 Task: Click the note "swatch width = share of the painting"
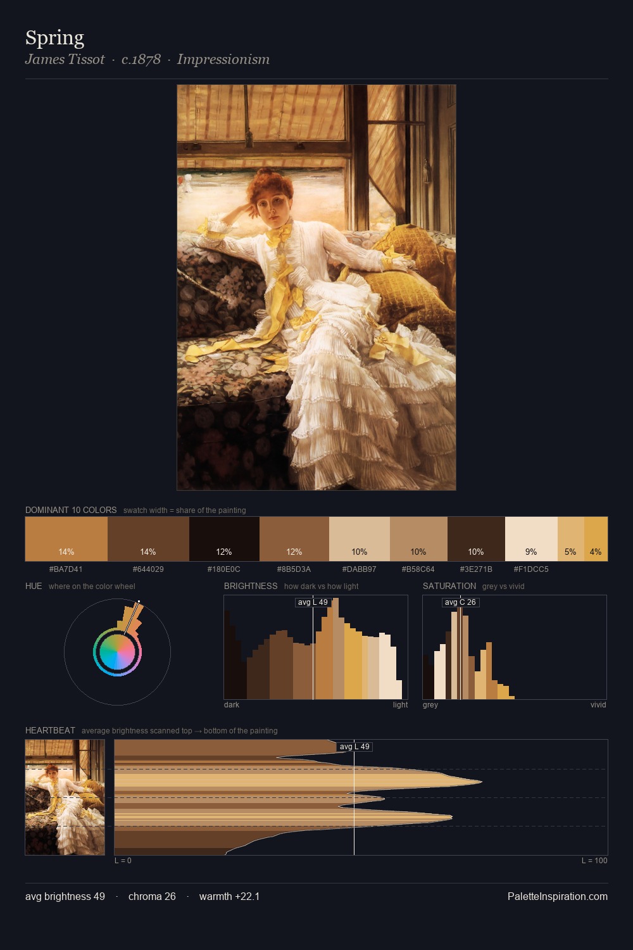[x=185, y=510]
